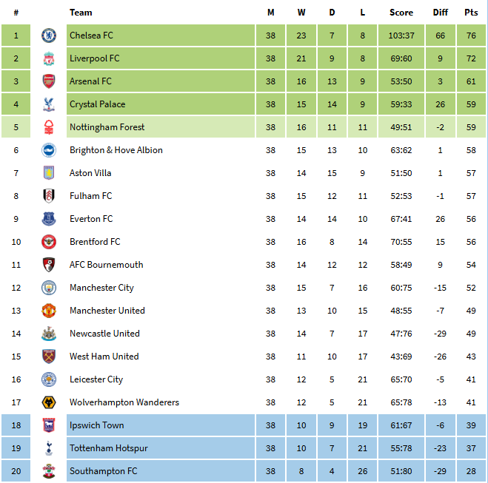This screenshot has height=483, width=488.
Task: Click the Team column header
Action: pos(81,13)
